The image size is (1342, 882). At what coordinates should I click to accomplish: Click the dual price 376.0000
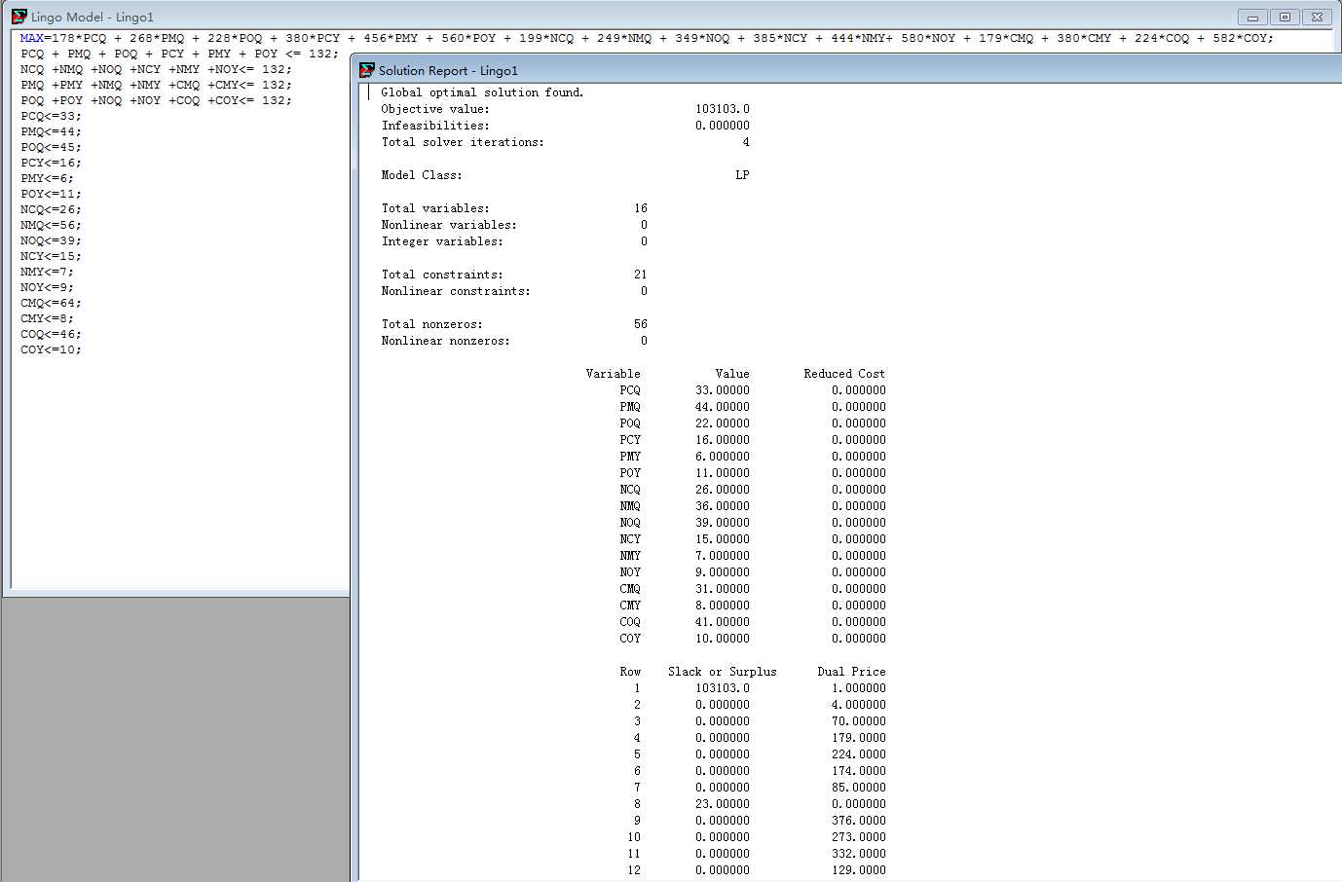[x=859, y=821]
